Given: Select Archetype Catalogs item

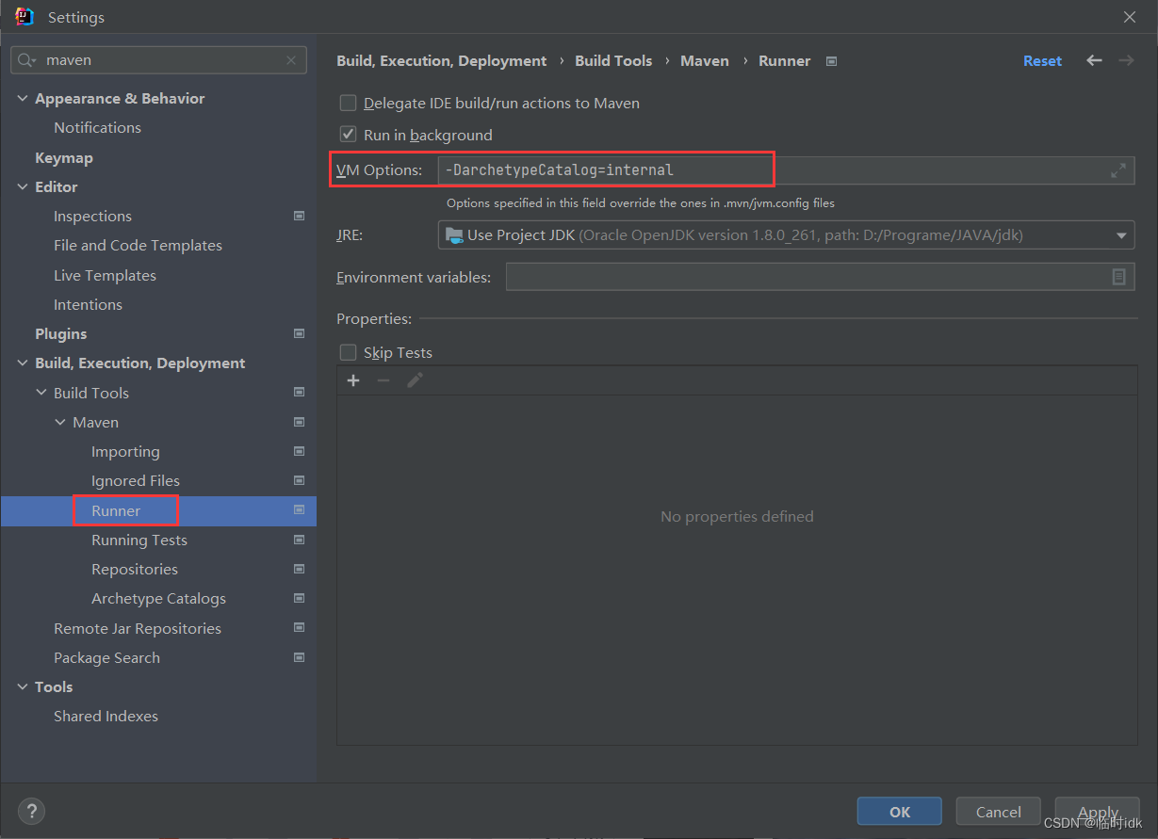Looking at the screenshot, I should click(x=158, y=598).
